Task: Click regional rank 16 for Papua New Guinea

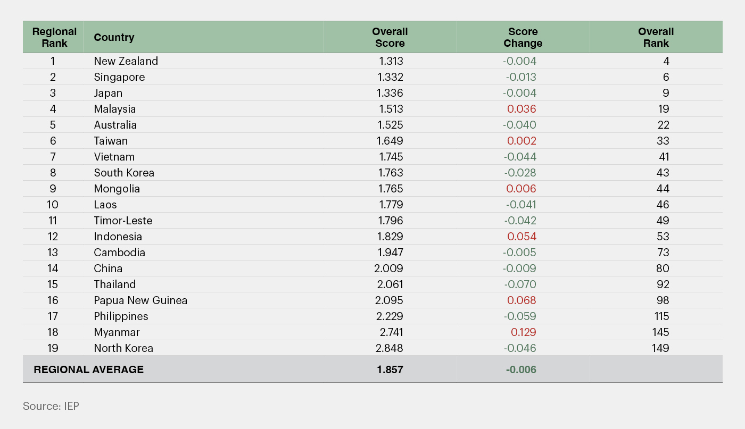Action: coord(53,300)
